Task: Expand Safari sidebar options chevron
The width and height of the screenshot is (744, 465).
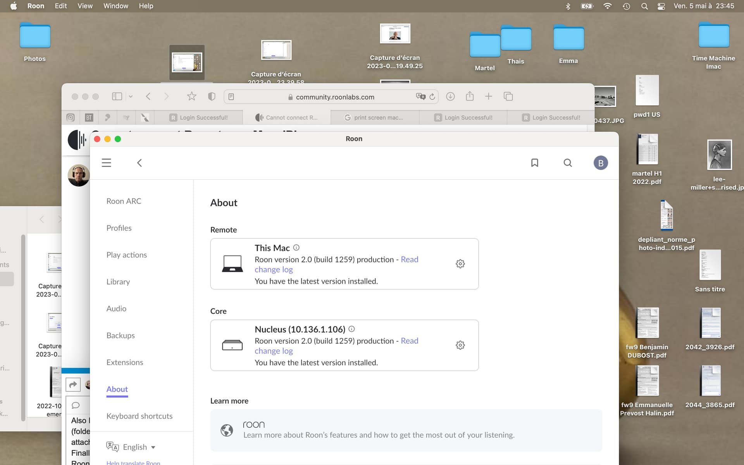Action: click(131, 96)
